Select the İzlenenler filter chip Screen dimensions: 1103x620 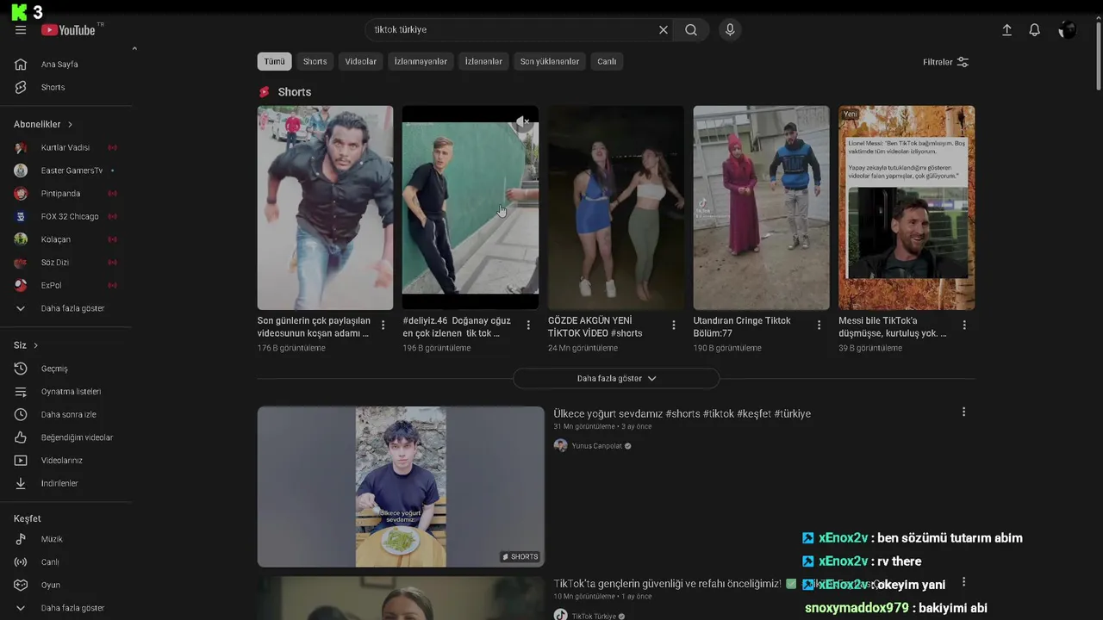click(483, 62)
